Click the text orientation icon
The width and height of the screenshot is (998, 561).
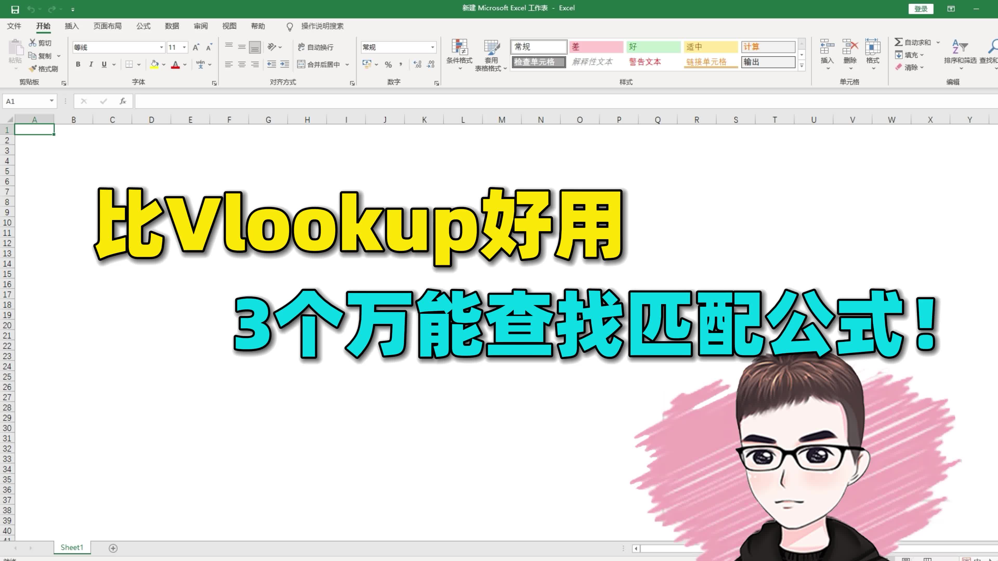point(272,47)
